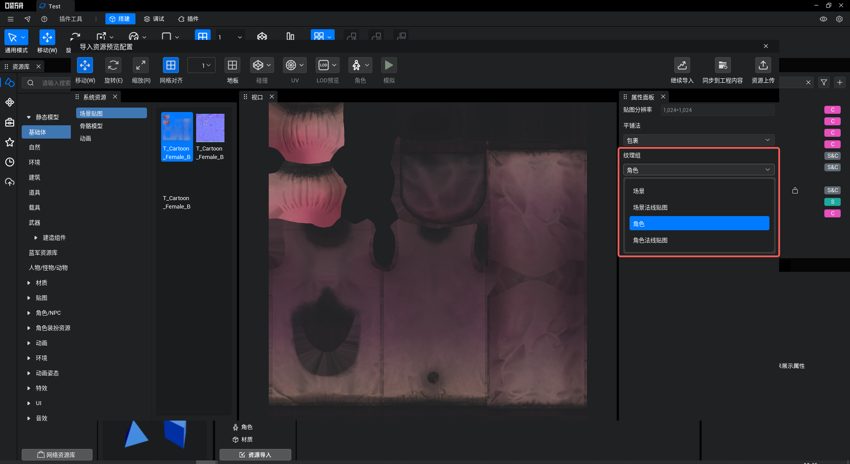Select 基础体 in resource library tree
This screenshot has height=464, width=850.
pos(46,132)
